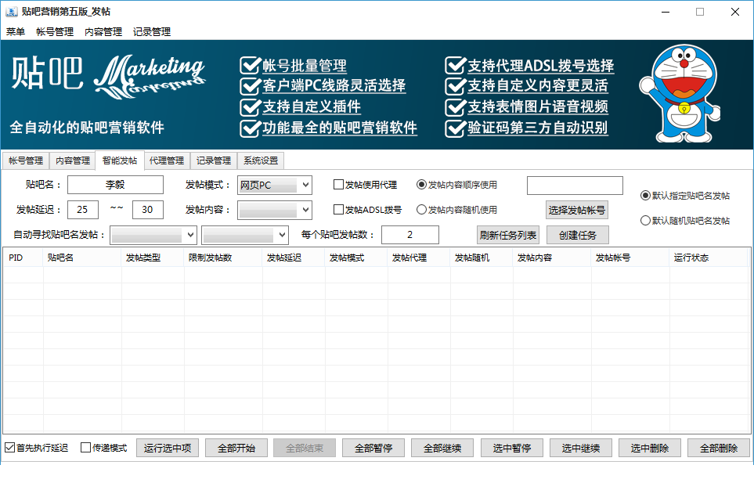The width and height of the screenshot is (754, 483).
Task: Click the 全部继续 button
Action: tap(442, 448)
